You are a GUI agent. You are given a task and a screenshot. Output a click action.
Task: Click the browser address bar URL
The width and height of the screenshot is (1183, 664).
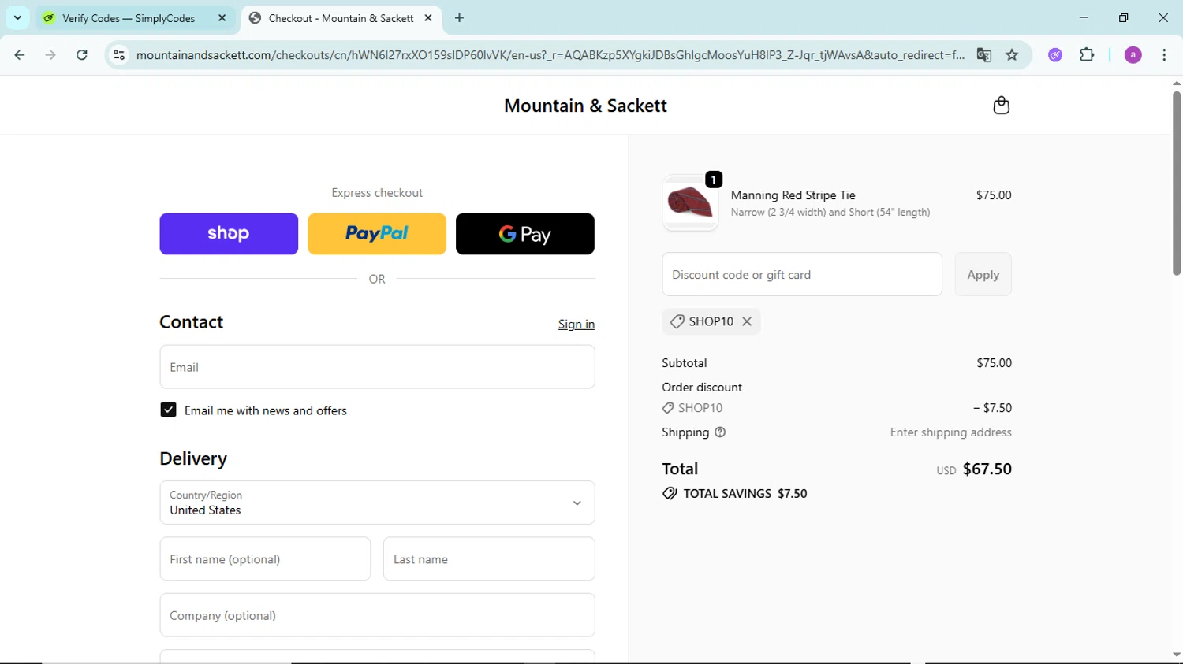point(550,55)
